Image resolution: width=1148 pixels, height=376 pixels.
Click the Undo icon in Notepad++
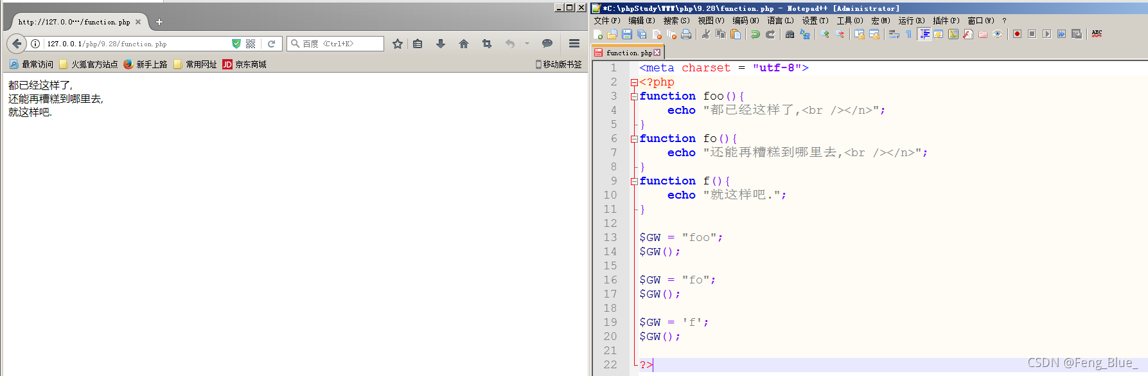tap(755, 34)
